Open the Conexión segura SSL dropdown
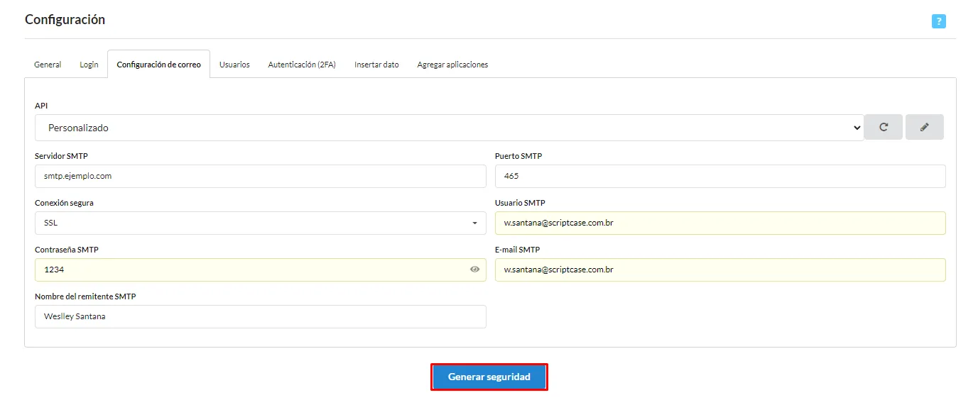This screenshot has width=978, height=405. click(260, 223)
